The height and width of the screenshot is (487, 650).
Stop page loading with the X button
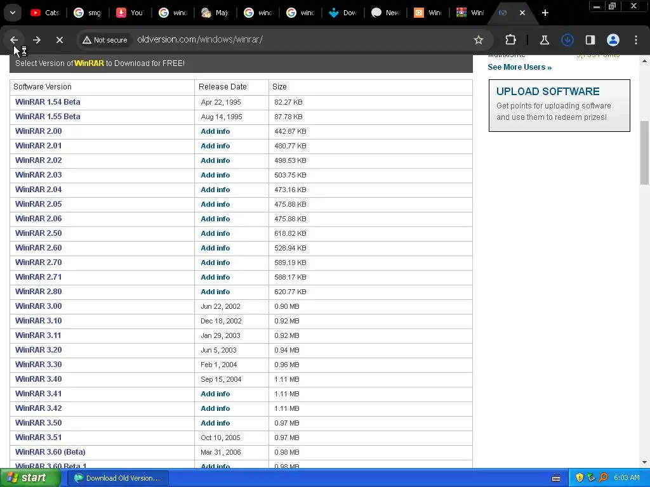coord(59,40)
